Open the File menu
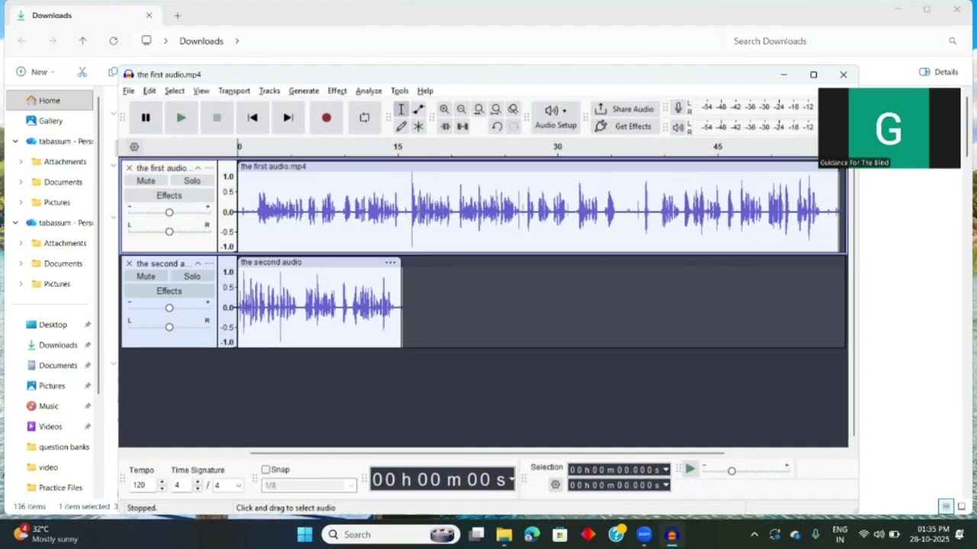The width and height of the screenshot is (977, 549). click(128, 91)
